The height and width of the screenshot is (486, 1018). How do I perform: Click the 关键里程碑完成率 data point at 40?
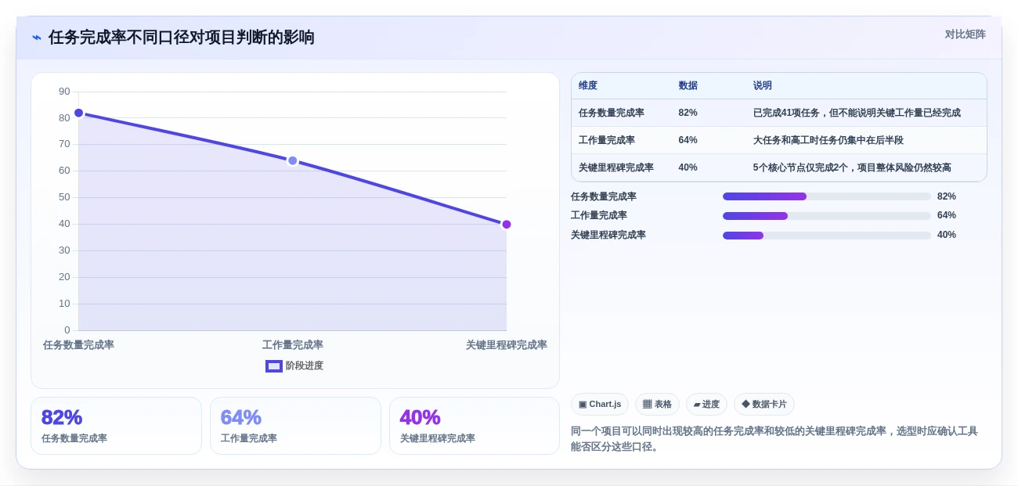point(507,225)
